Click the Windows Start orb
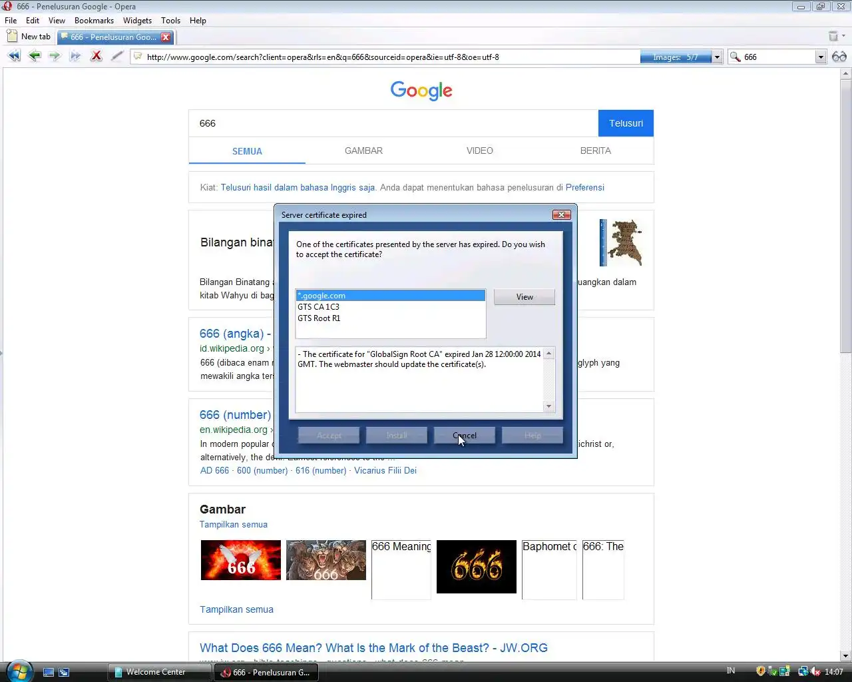Image resolution: width=852 pixels, height=682 pixels. [19, 670]
